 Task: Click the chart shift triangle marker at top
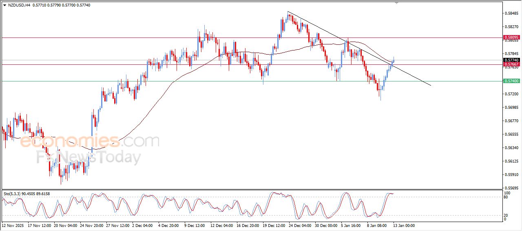pyautogui.click(x=397, y=3)
